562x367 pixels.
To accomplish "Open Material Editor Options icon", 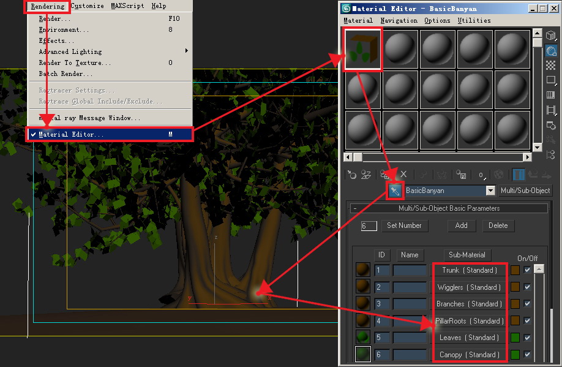I will point(551,126).
